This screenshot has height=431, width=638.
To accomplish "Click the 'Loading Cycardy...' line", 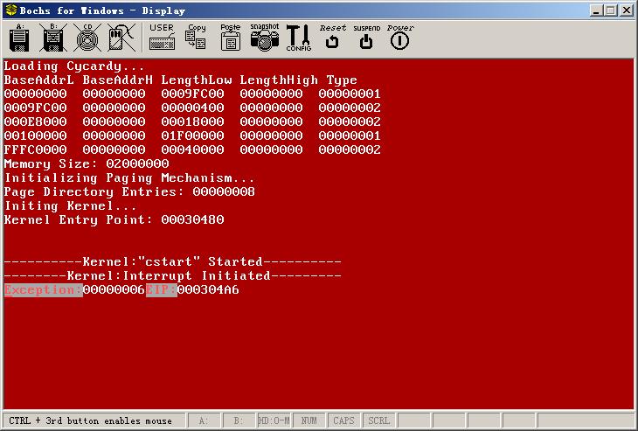I will [74, 66].
